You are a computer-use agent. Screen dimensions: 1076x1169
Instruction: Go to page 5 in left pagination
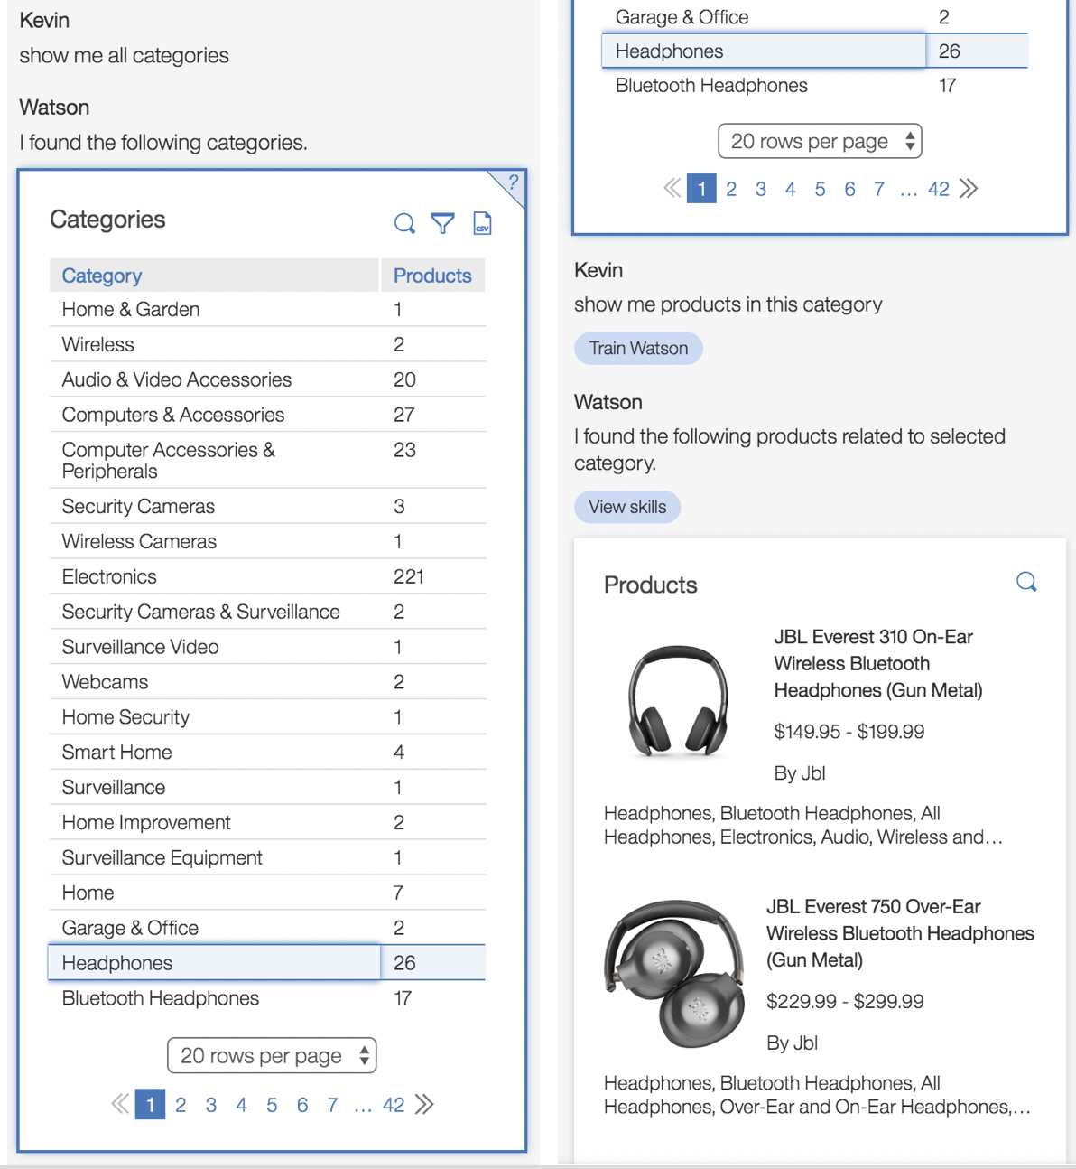point(272,1105)
